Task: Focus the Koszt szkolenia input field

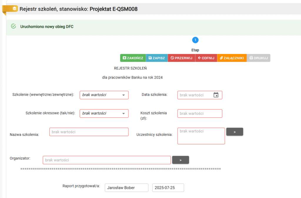Action: (x=200, y=114)
